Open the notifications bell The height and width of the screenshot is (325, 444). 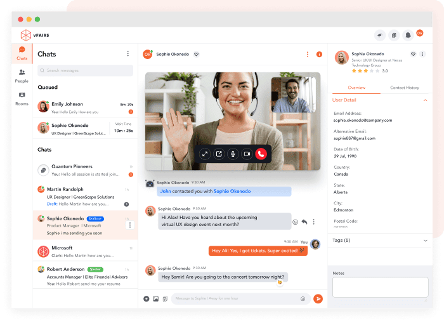pyautogui.click(x=408, y=35)
